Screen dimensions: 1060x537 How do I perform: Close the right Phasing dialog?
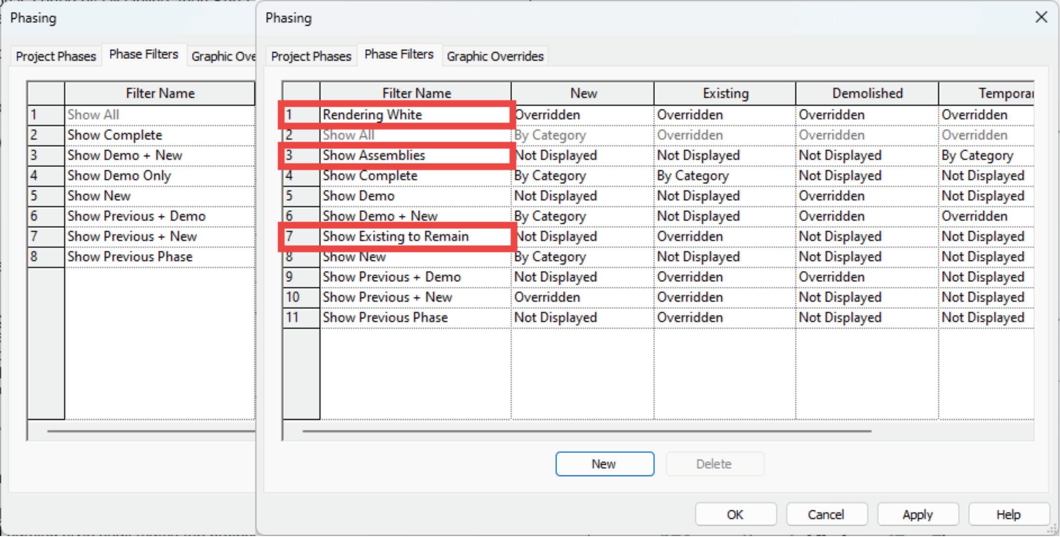point(1041,17)
